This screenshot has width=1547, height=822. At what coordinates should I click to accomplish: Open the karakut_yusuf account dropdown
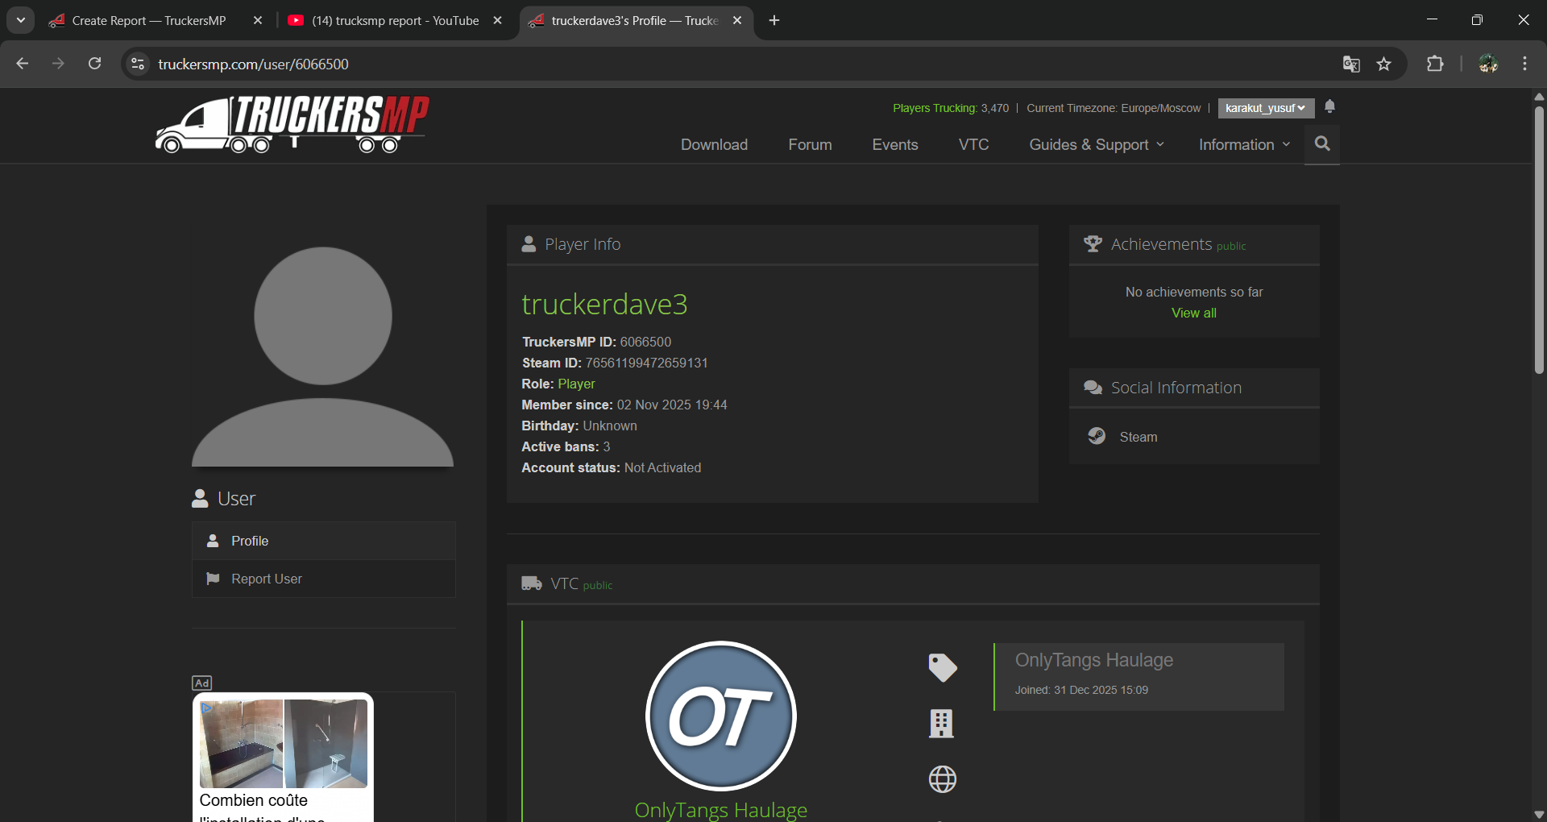1266,108
